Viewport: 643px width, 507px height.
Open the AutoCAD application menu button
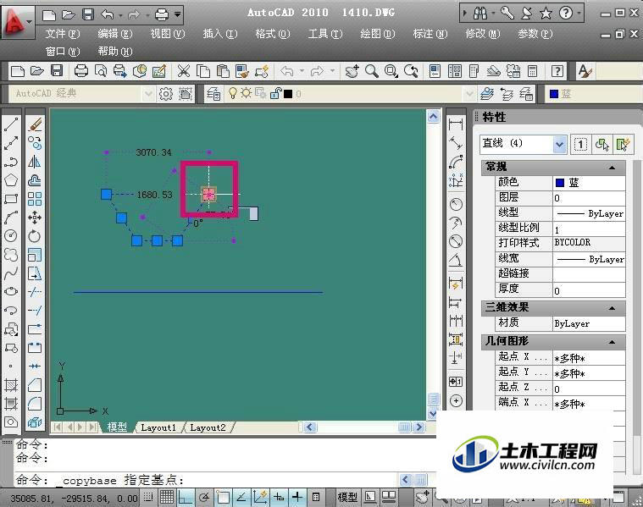(x=17, y=22)
